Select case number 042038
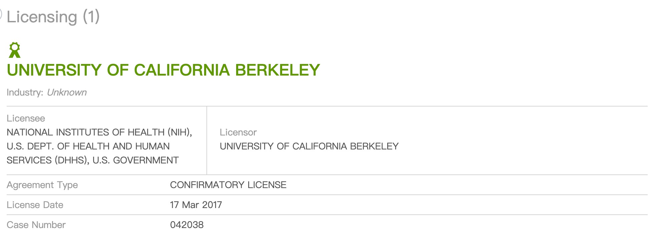 click(187, 225)
